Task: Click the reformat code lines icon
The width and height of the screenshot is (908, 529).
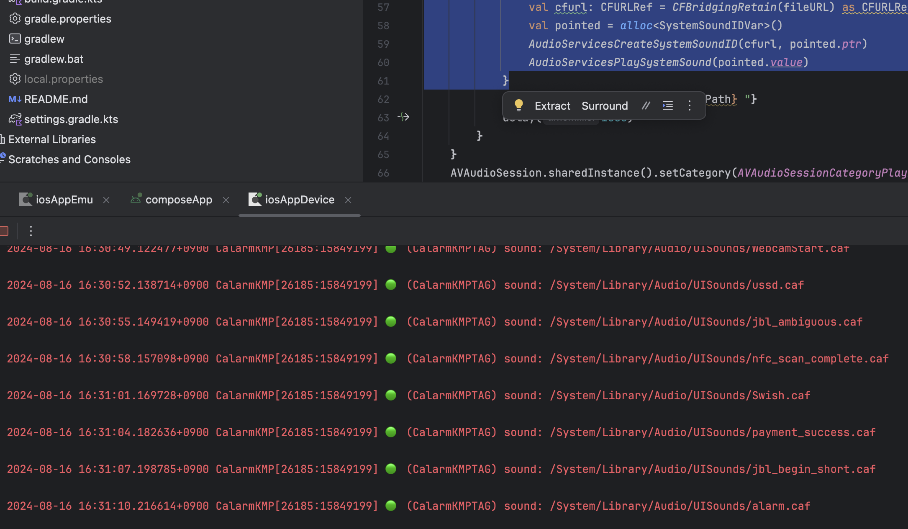Action: 667,106
